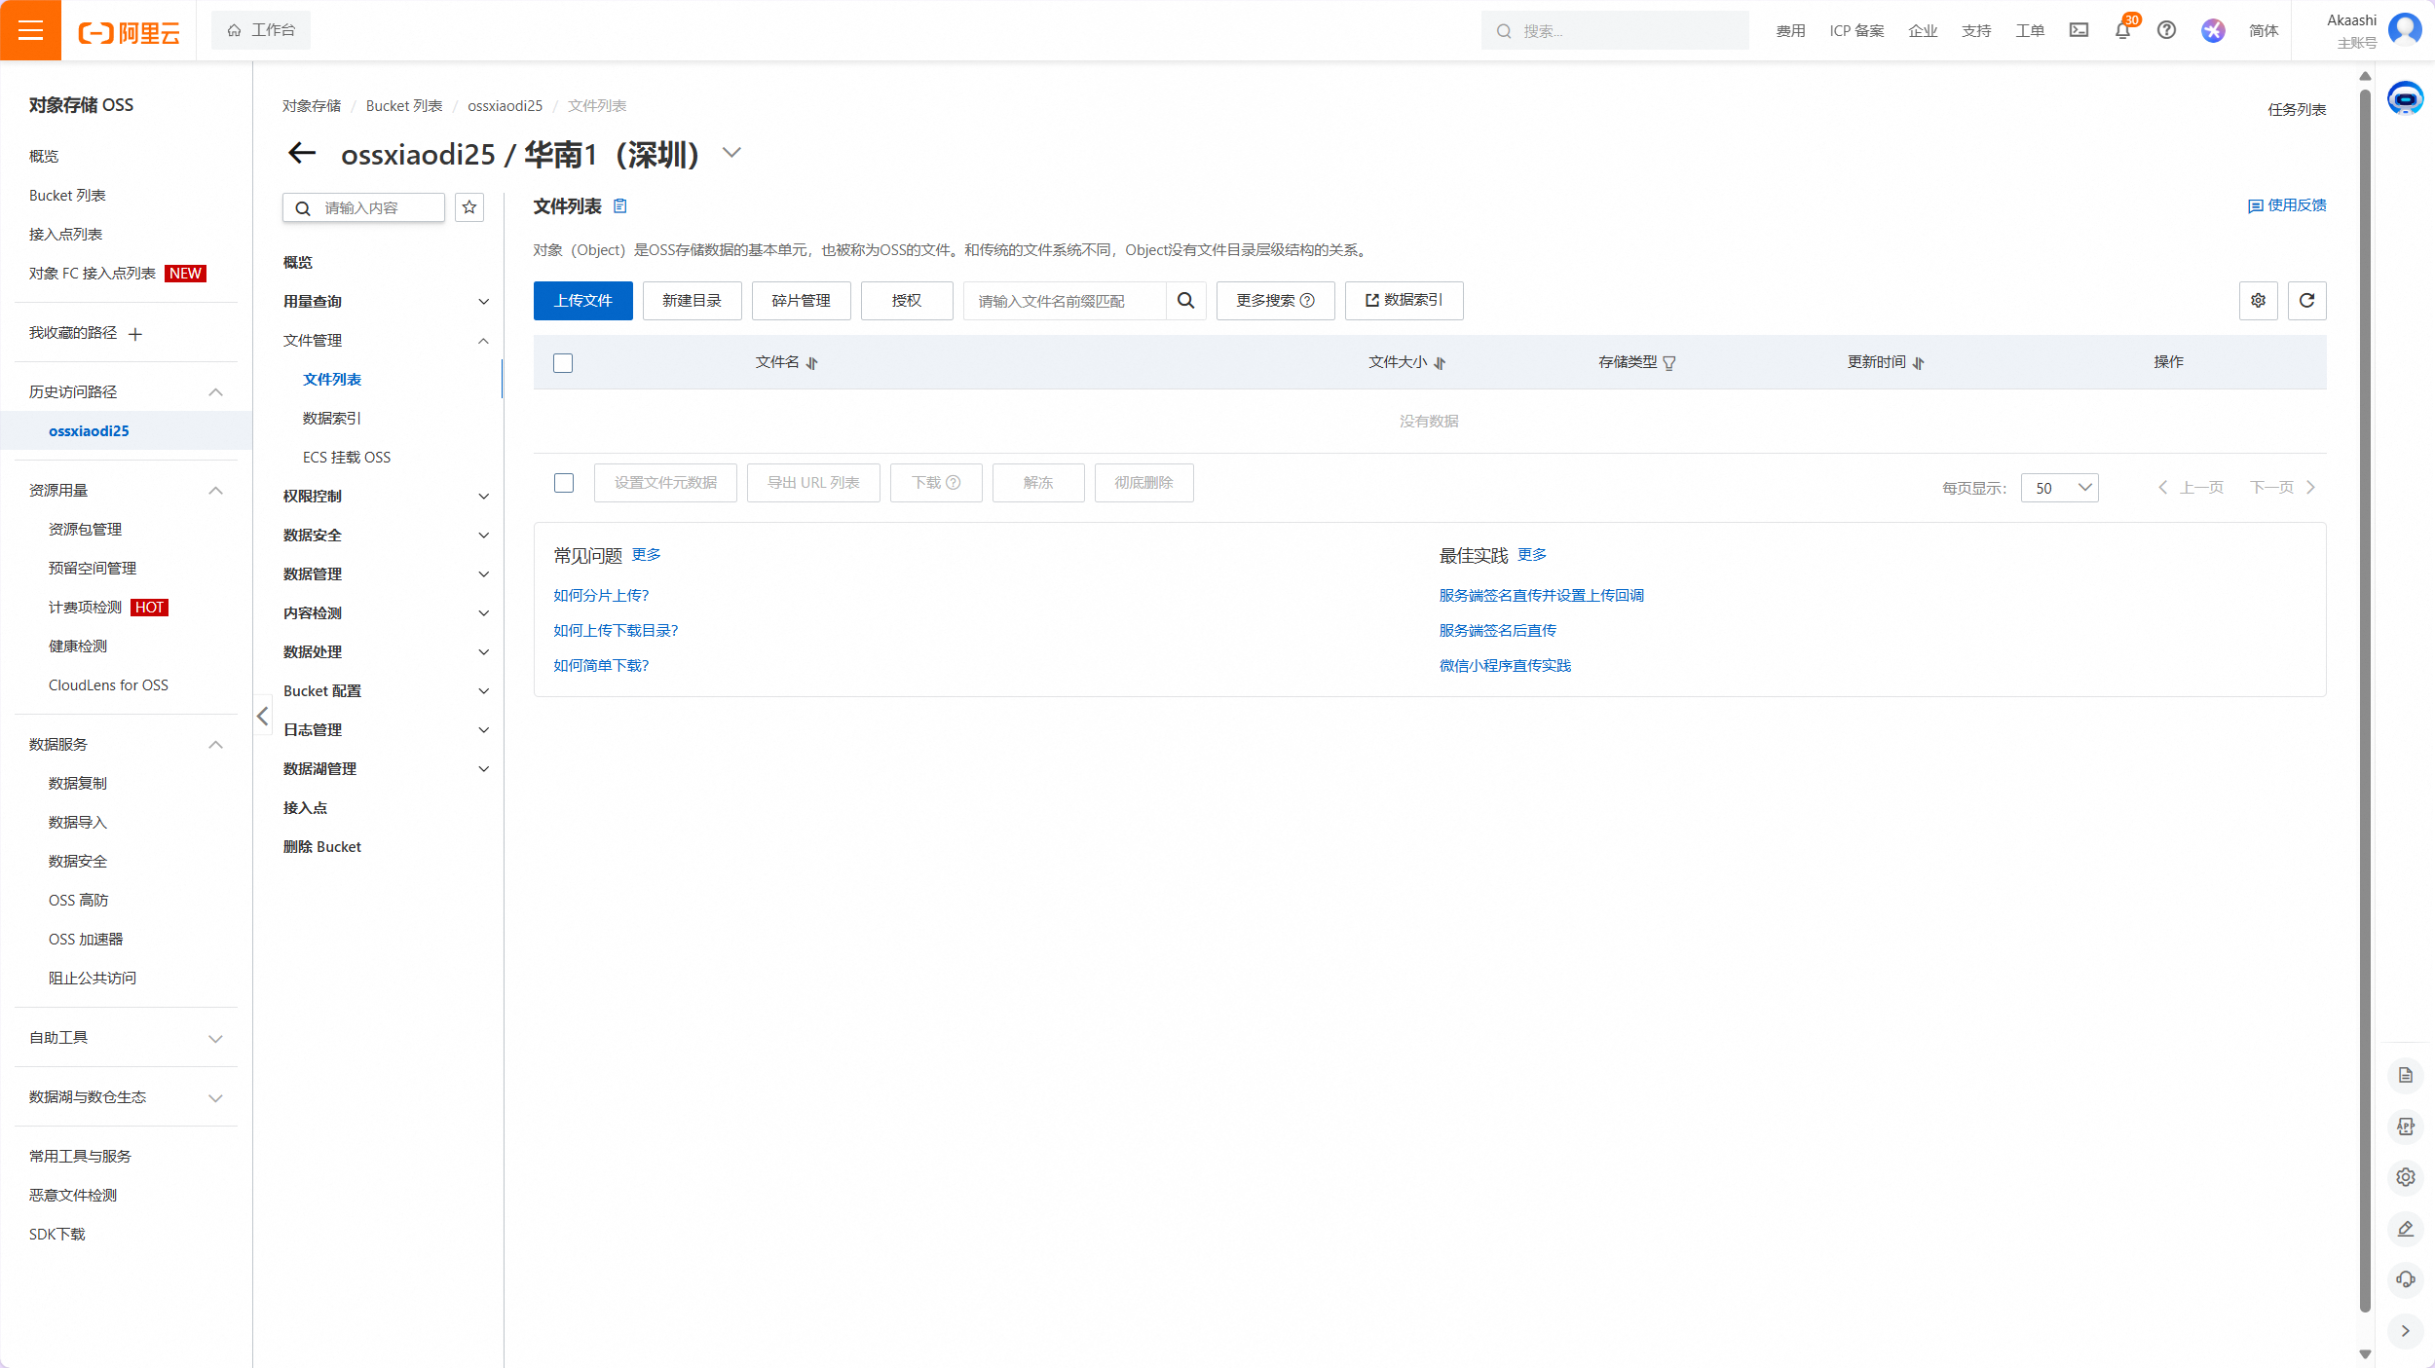Click the file prefix search magnifier
Screen dimensions: 2435x1368
click(1185, 301)
